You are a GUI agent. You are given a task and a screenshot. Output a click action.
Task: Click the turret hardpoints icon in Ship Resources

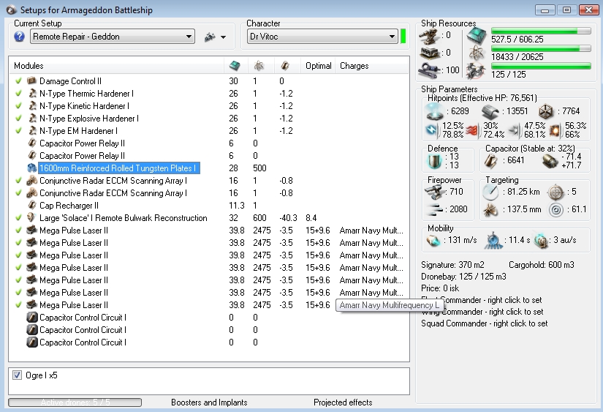coord(429,36)
